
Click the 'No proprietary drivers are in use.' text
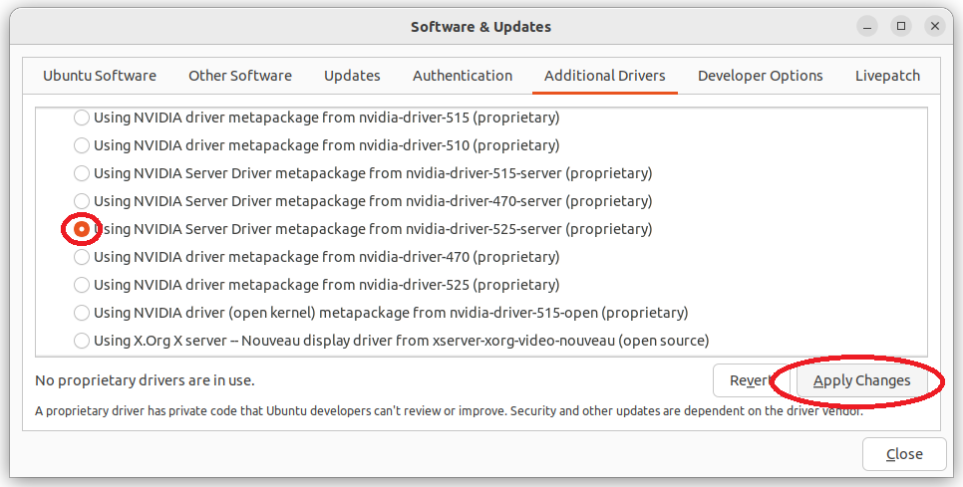145,380
